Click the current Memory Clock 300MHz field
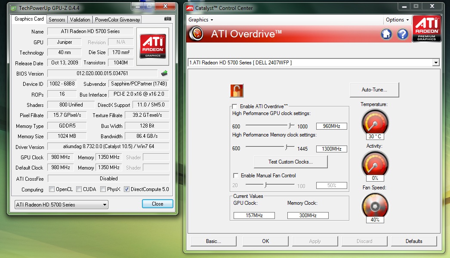The image size is (450, 258). click(x=308, y=216)
